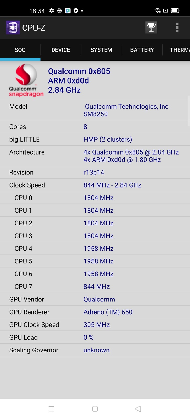190x419 pixels.
Task: Tap the Clock Speed row
Action: click(x=95, y=185)
